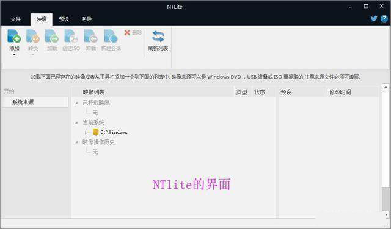
Task: Click the 新建会话 icon
Action: (x=111, y=37)
